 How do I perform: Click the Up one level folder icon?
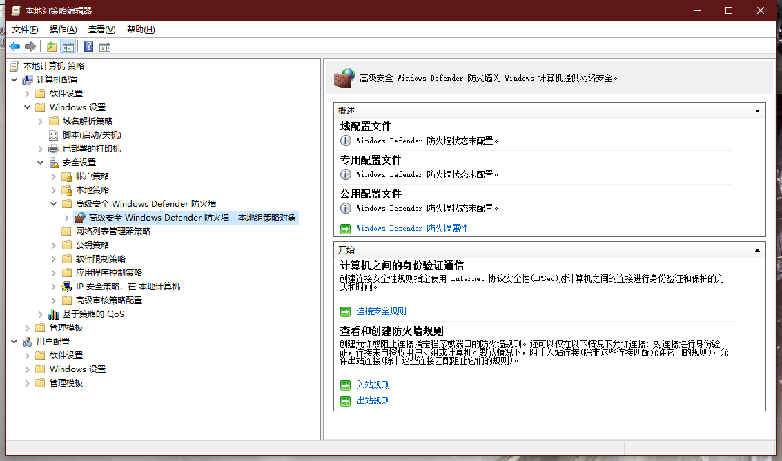(x=51, y=47)
